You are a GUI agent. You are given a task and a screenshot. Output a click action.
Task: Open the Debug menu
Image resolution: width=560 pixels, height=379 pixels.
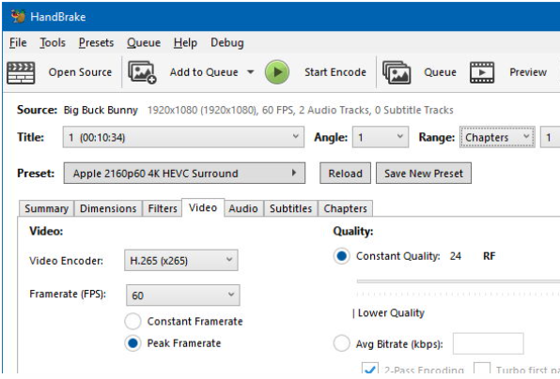click(x=227, y=43)
